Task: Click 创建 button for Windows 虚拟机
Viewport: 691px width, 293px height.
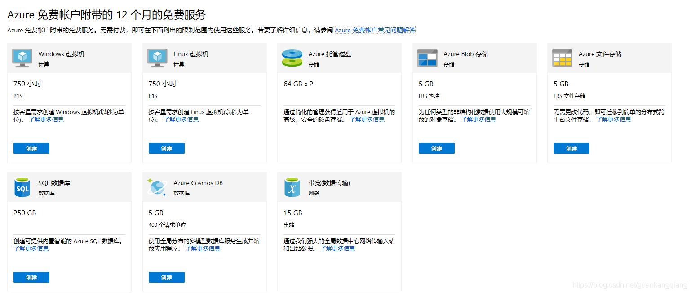Action: click(31, 148)
